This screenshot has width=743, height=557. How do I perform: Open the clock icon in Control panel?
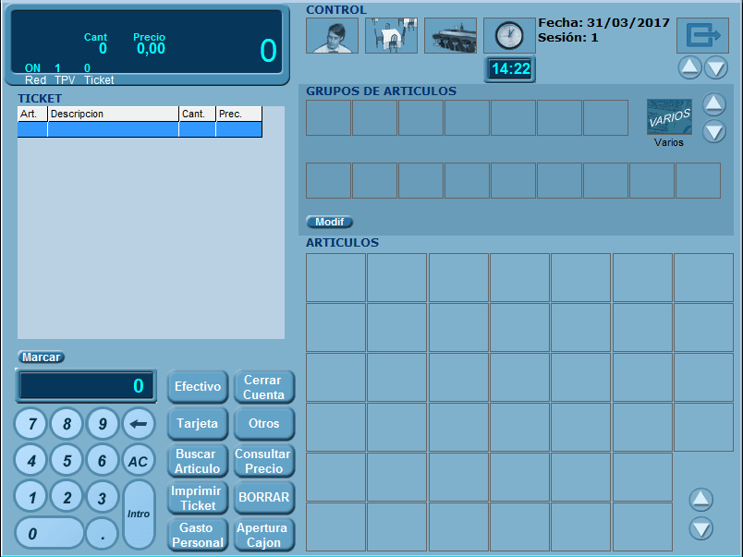coord(509,36)
